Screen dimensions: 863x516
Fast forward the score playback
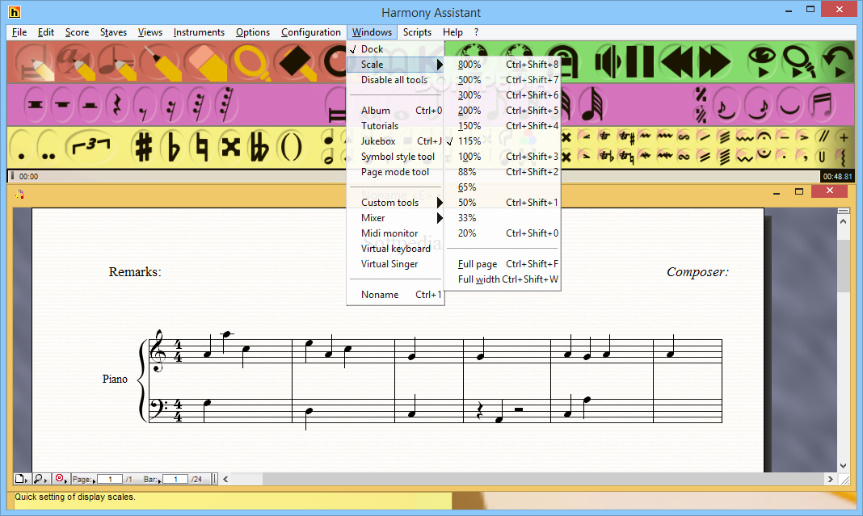click(x=714, y=61)
